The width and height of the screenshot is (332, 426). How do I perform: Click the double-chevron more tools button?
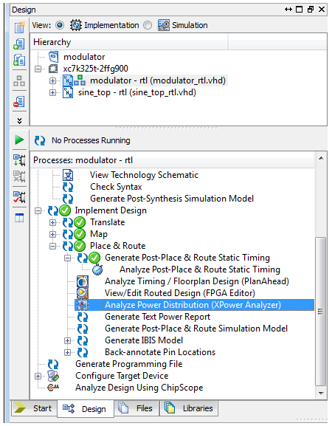pyautogui.click(x=19, y=120)
